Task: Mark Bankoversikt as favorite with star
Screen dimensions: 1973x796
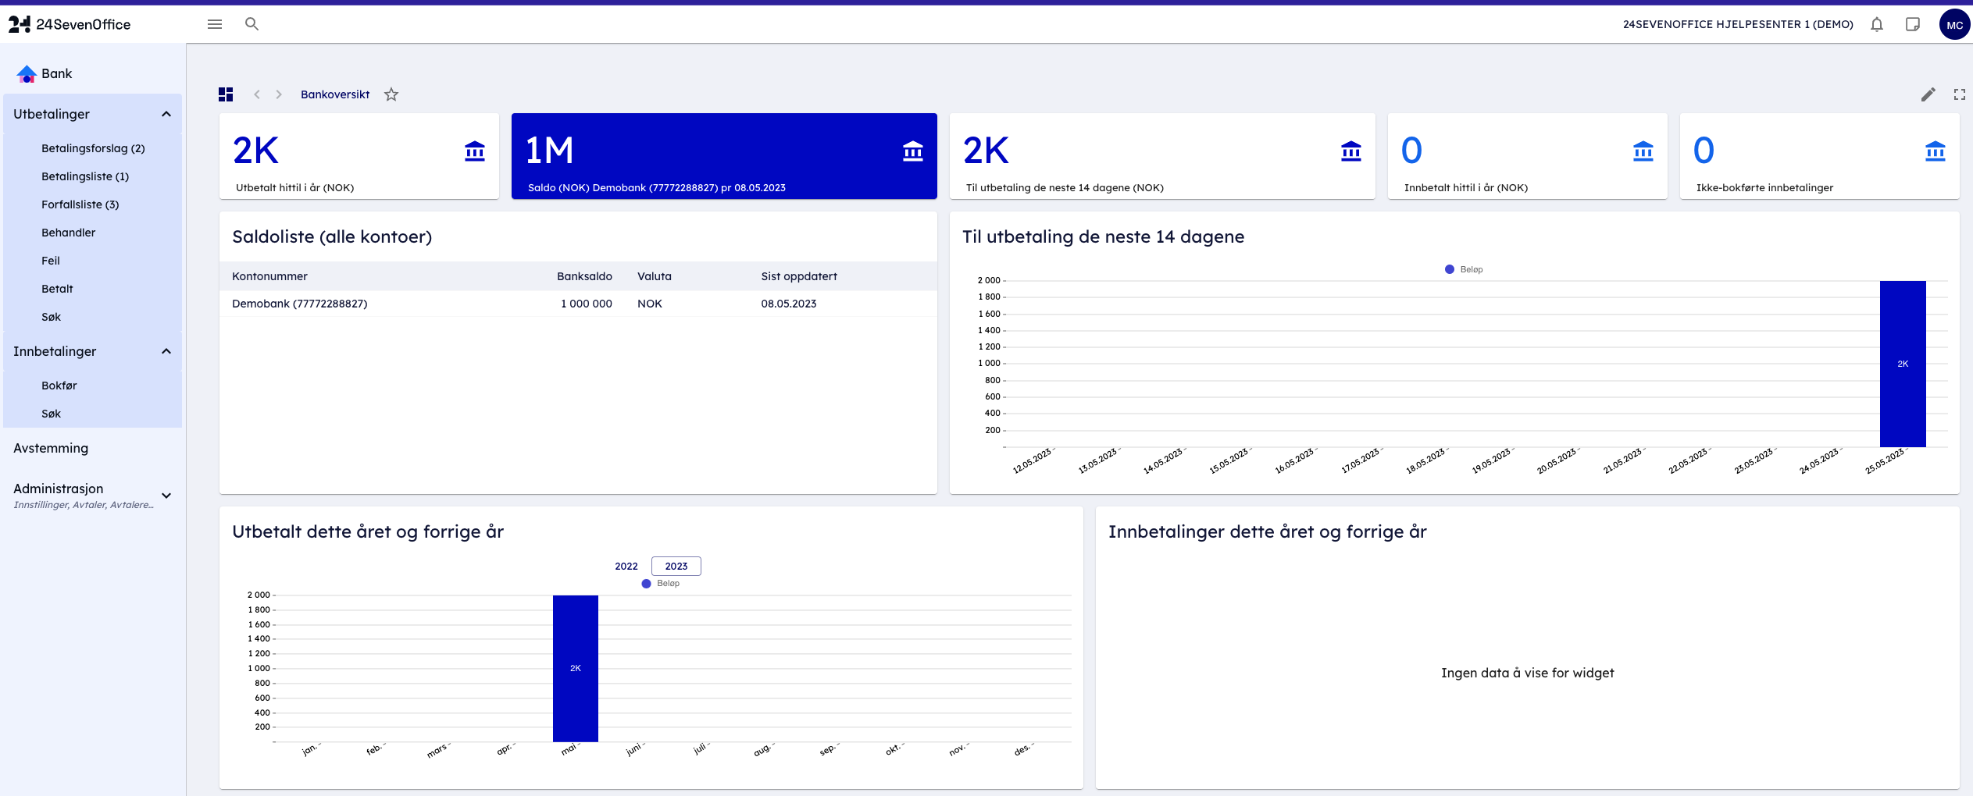Action: coord(391,94)
